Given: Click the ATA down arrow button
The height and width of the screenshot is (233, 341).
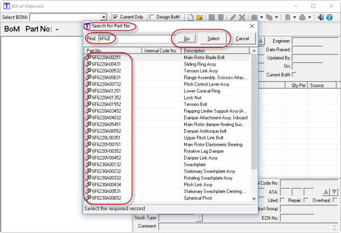Looking at the screenshot, I should coord(334,192).
